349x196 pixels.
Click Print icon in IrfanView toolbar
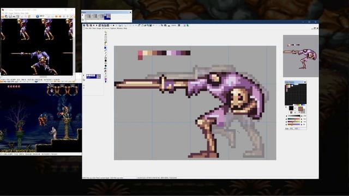(x=14, y=16)
